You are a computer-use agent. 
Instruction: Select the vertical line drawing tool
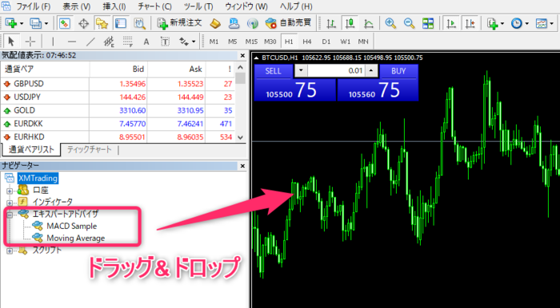tap(53, 41)
